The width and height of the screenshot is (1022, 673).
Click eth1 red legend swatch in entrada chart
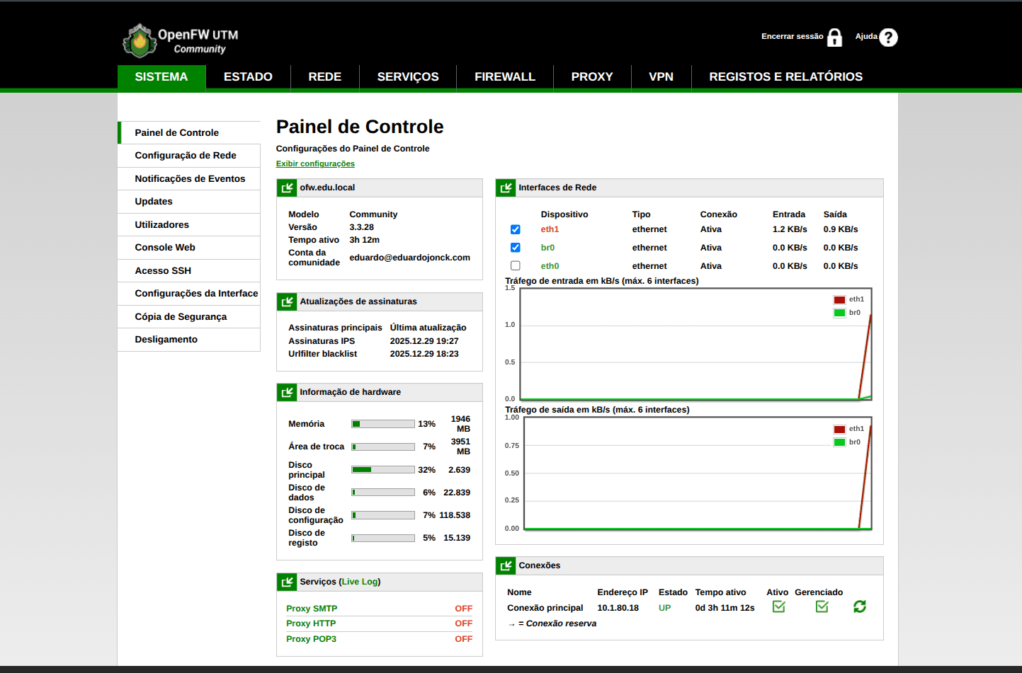click(839, 300)
